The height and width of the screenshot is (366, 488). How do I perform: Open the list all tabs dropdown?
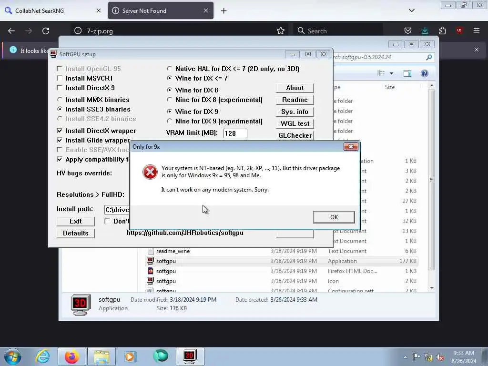coord(412,10)
